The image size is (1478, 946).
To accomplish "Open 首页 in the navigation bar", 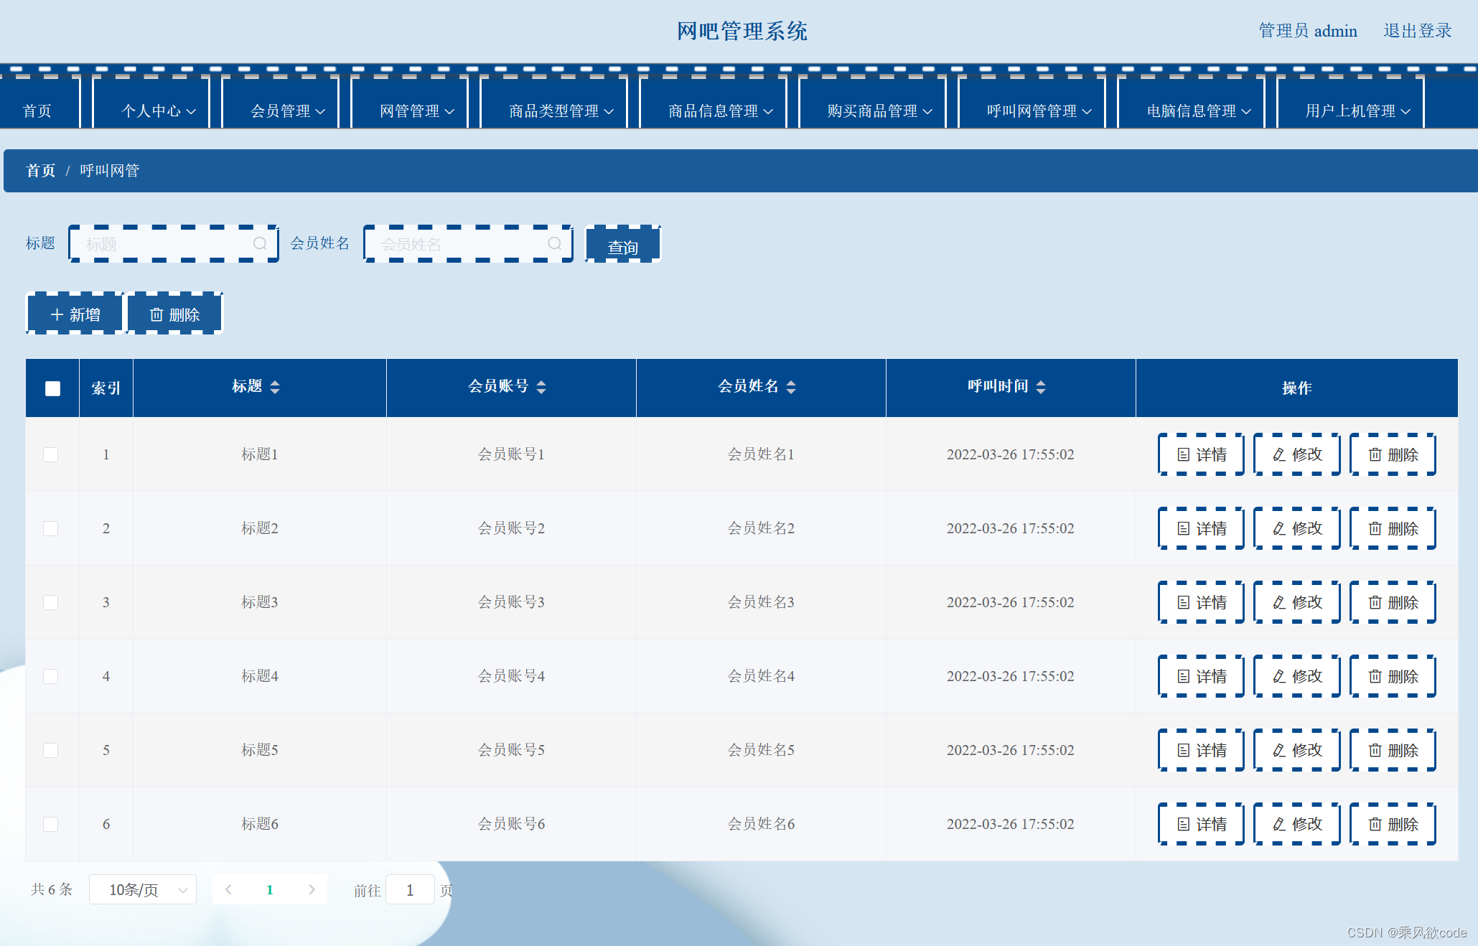I will coord(37,111).
